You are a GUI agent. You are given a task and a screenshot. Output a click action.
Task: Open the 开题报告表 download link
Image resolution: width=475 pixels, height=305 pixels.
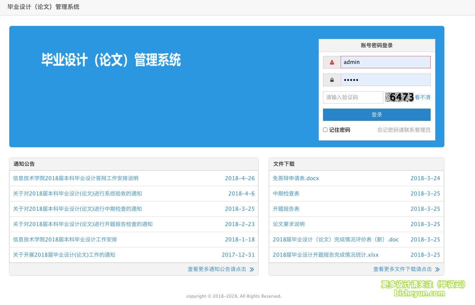286,209
